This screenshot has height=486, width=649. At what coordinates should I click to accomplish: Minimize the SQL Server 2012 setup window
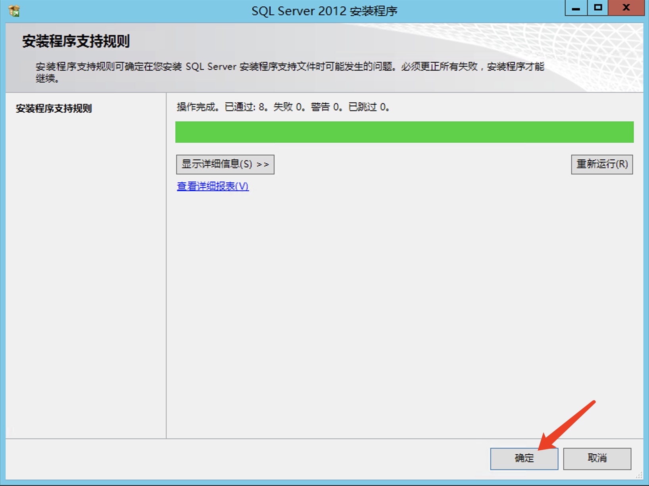coord(576,8)
